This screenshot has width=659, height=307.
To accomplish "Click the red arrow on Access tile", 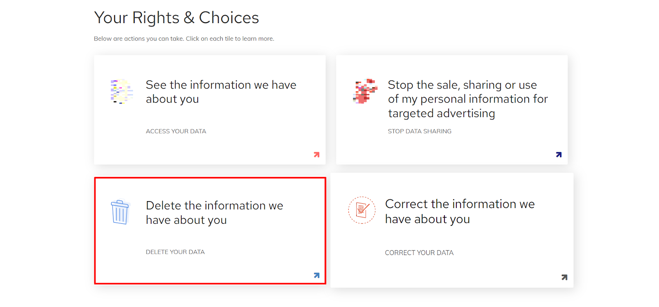I will tap(316, 155).
